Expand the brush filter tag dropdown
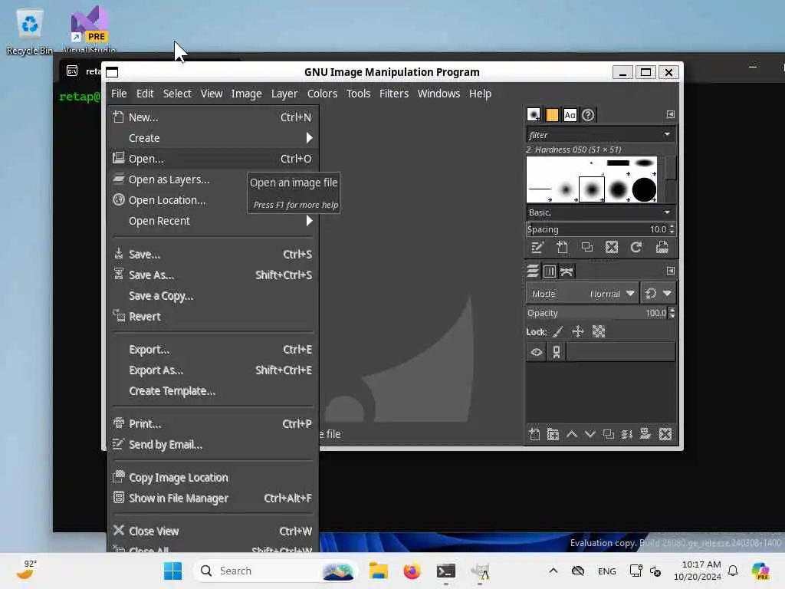Screen dimensions: 785x589 coord(667,134)
